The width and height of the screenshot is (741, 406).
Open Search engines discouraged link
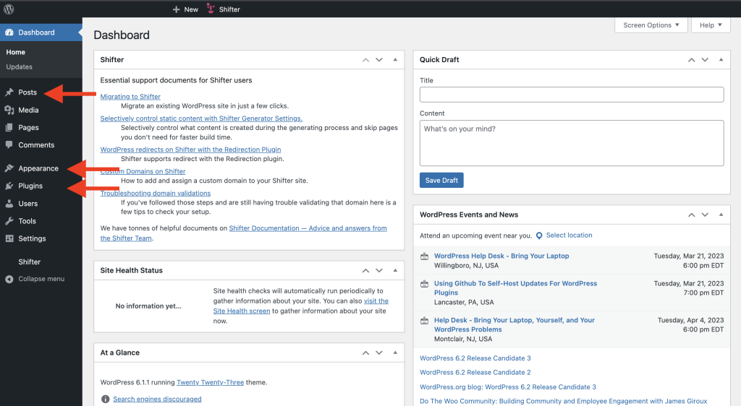click(157, 399)
